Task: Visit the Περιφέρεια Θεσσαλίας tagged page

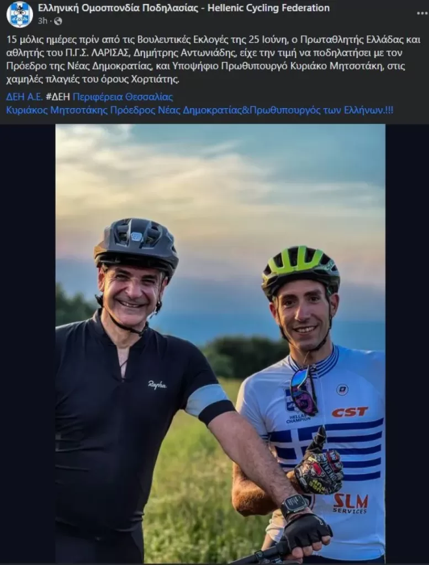Action: (x=123, y=97)
